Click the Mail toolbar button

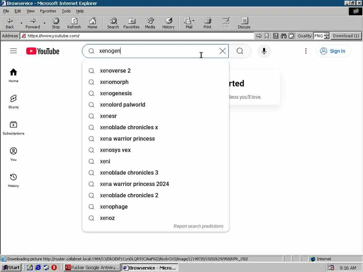coord(188,23)
